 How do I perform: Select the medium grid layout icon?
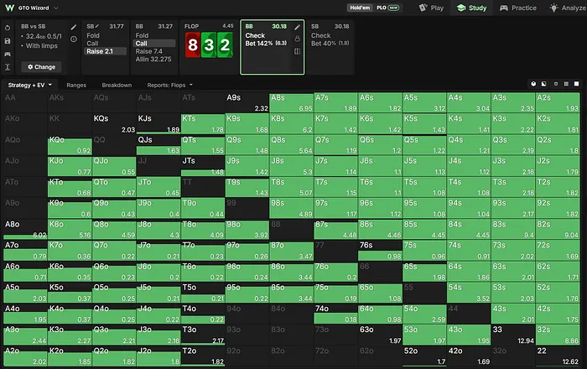[566, 84]
